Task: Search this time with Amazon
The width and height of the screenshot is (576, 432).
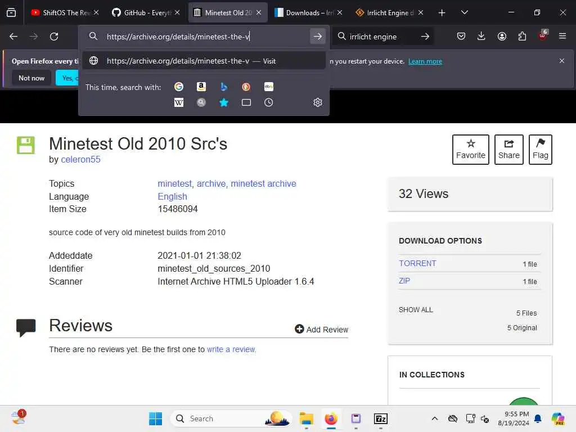Action: (x=201, y=87)
